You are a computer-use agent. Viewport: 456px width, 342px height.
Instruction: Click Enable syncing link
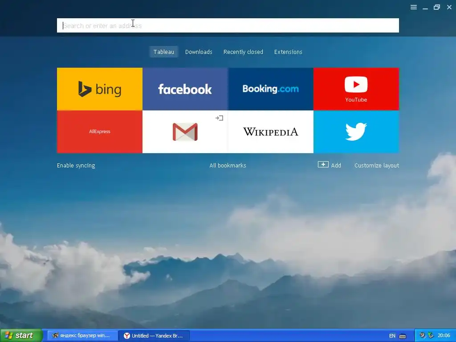[76, 165]
